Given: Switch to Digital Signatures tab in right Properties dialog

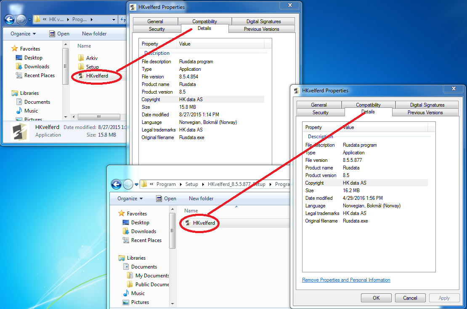Looking at the screenshot, I should coord(427,105).
